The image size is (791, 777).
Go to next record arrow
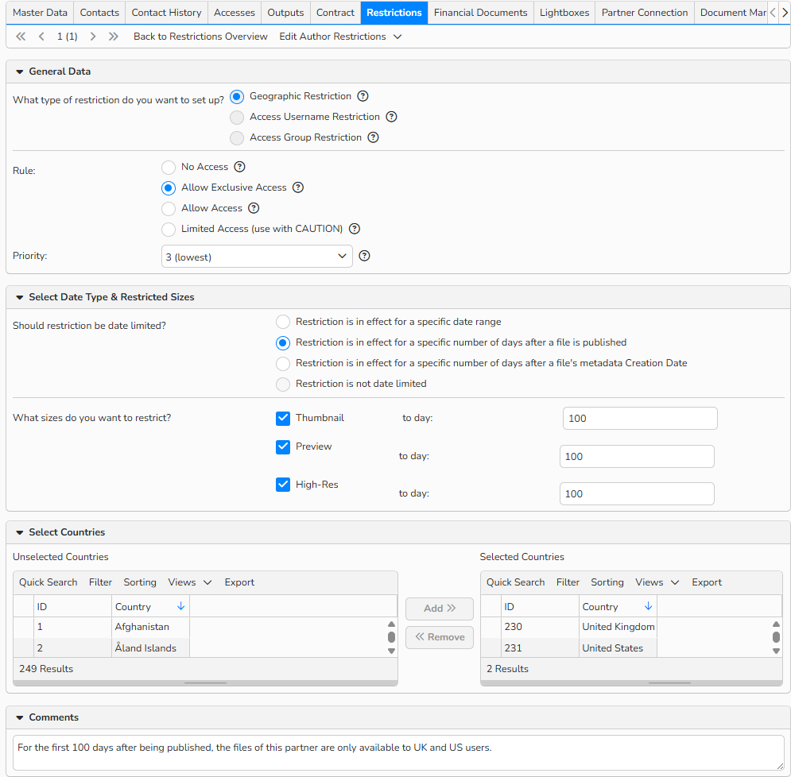(x=93, y=37)
